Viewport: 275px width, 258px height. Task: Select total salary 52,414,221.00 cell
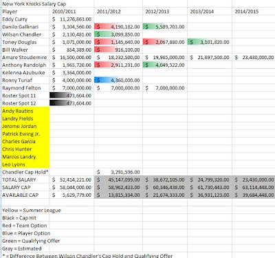point(71,180)
